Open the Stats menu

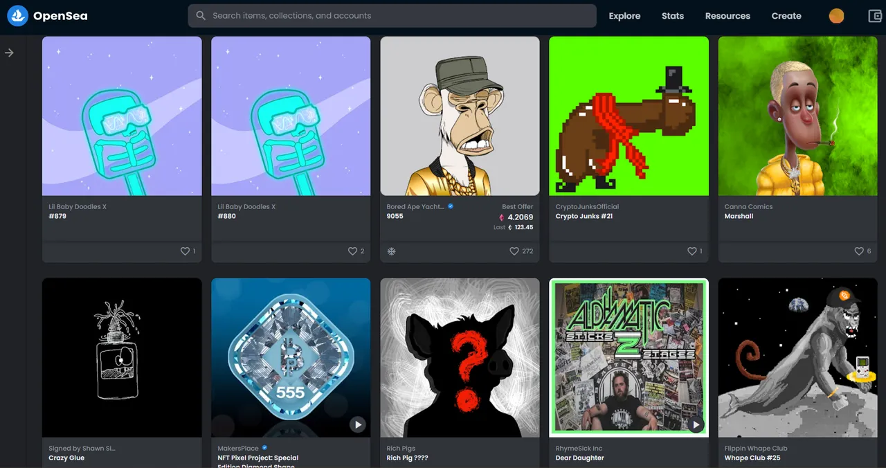click(x=672, y=16)
